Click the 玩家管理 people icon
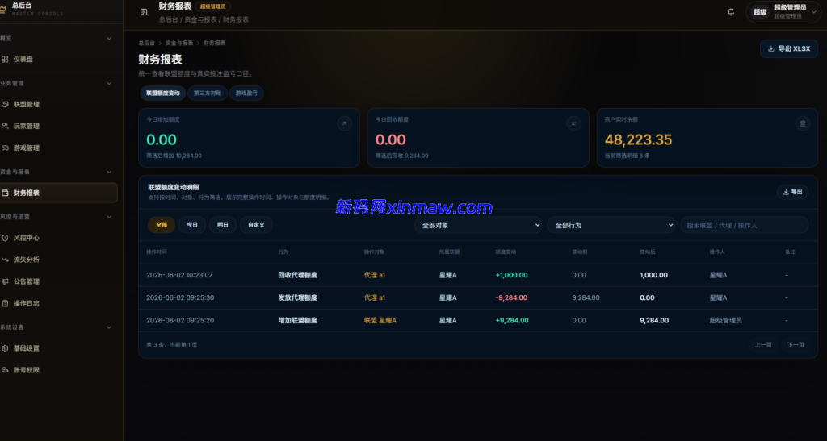Viewport: 827px width, 441px height. pyautogui.click(x=5, y=127)
